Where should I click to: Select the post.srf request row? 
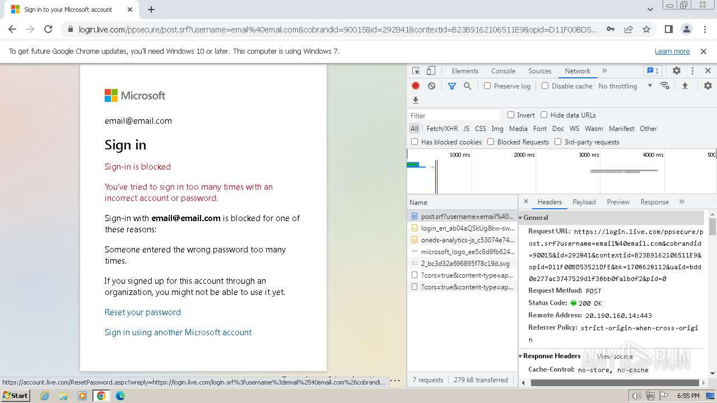coord(463,216)
